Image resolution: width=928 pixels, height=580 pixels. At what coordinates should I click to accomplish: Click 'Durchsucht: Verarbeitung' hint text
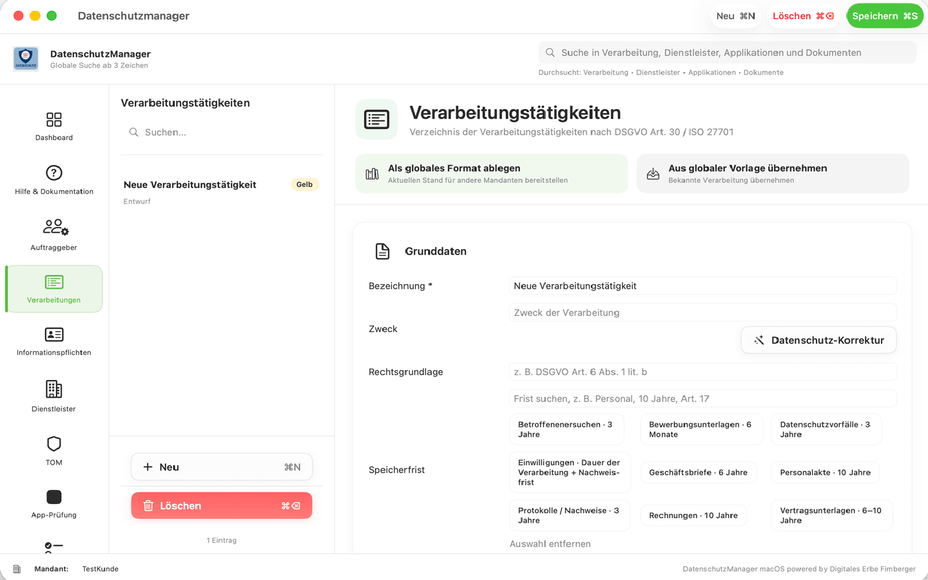point(583,73)
